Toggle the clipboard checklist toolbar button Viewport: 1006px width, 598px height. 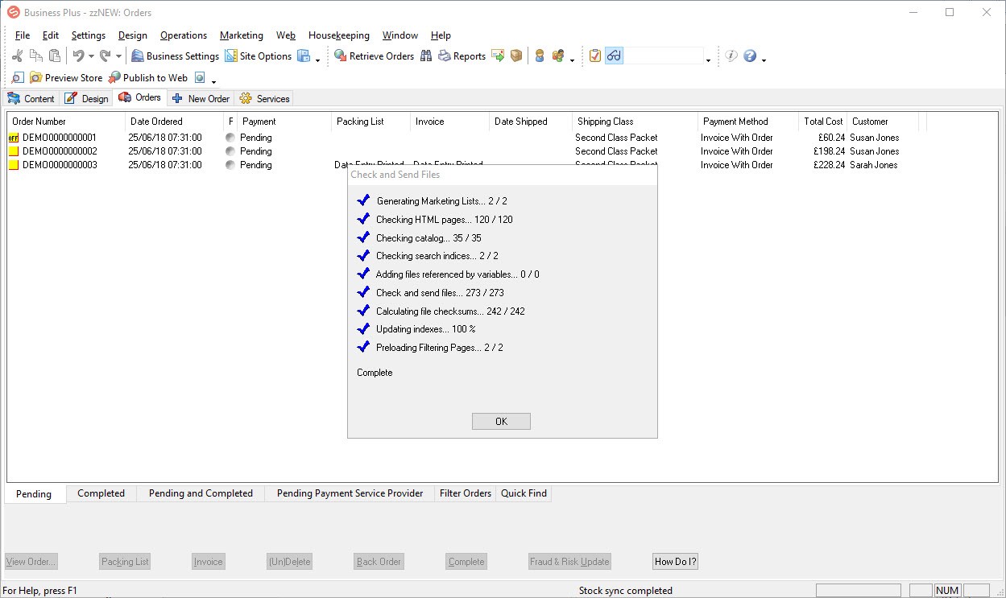[x=595, y=56]
